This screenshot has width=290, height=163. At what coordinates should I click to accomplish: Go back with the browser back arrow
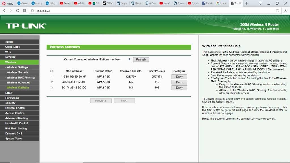[4, 10]
